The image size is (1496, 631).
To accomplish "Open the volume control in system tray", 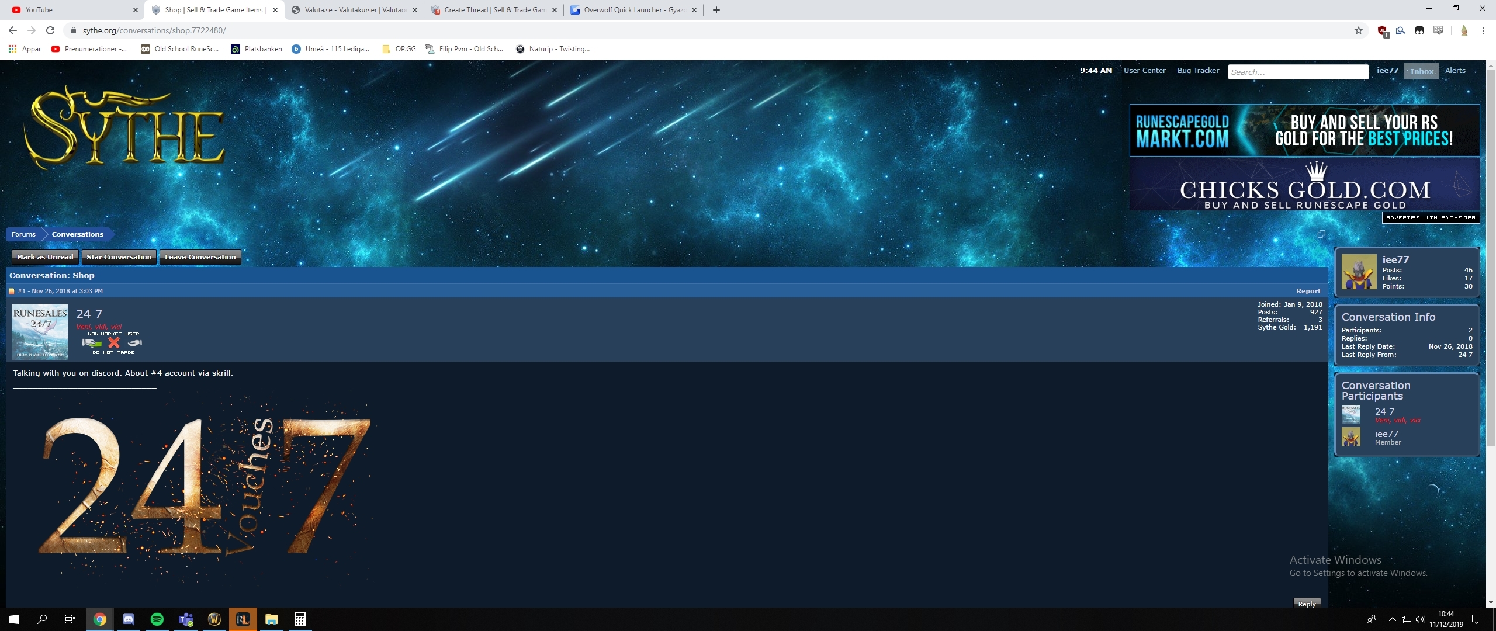I will pos(1421,619).
